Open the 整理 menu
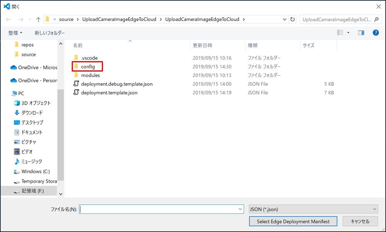This screenshot has height=232, width=386. pos(15,33)
